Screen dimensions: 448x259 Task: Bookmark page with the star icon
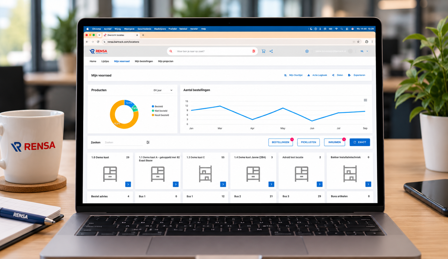point(358,42)
